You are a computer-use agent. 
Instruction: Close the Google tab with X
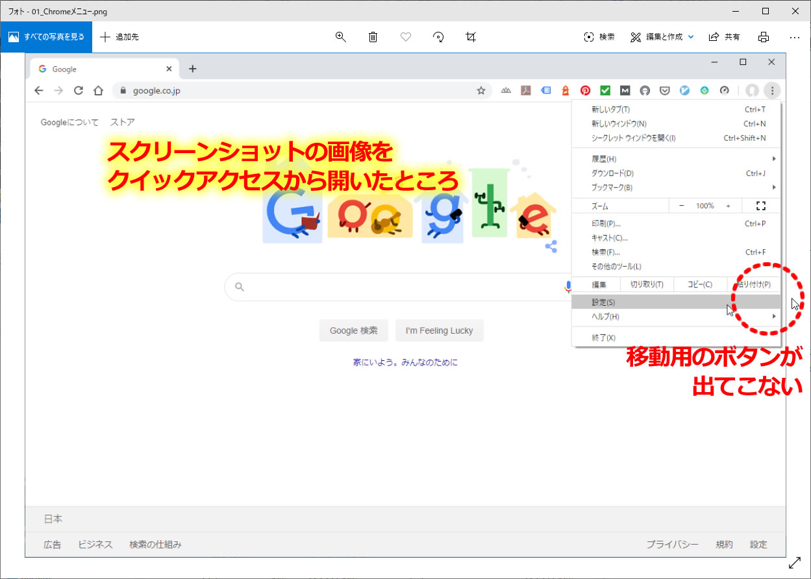click(169, 69)
